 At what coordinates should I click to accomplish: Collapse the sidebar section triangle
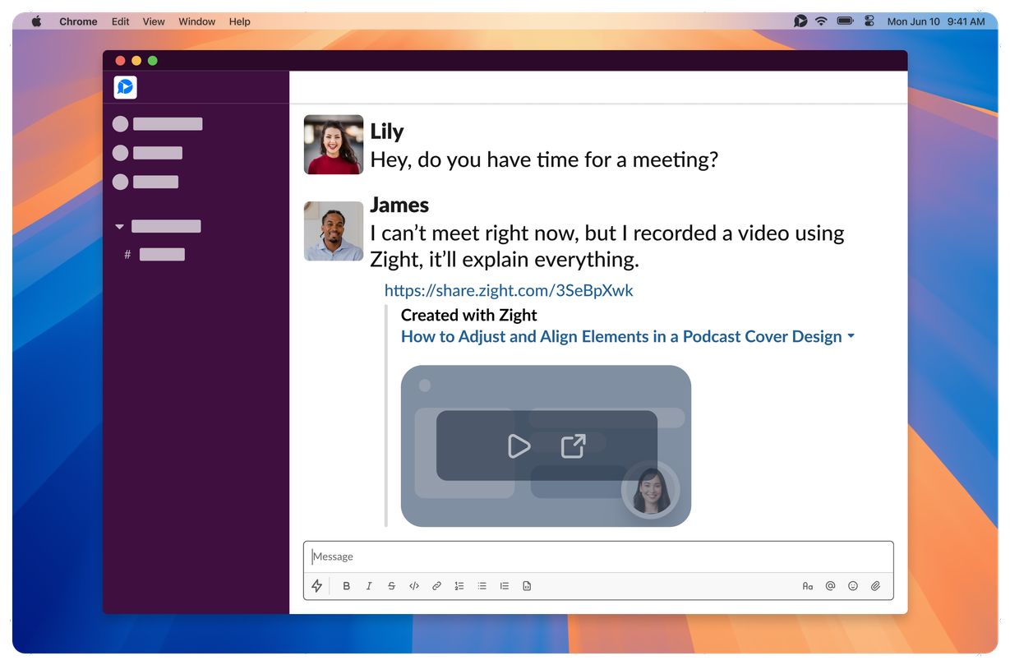click(x=120, y=227)
